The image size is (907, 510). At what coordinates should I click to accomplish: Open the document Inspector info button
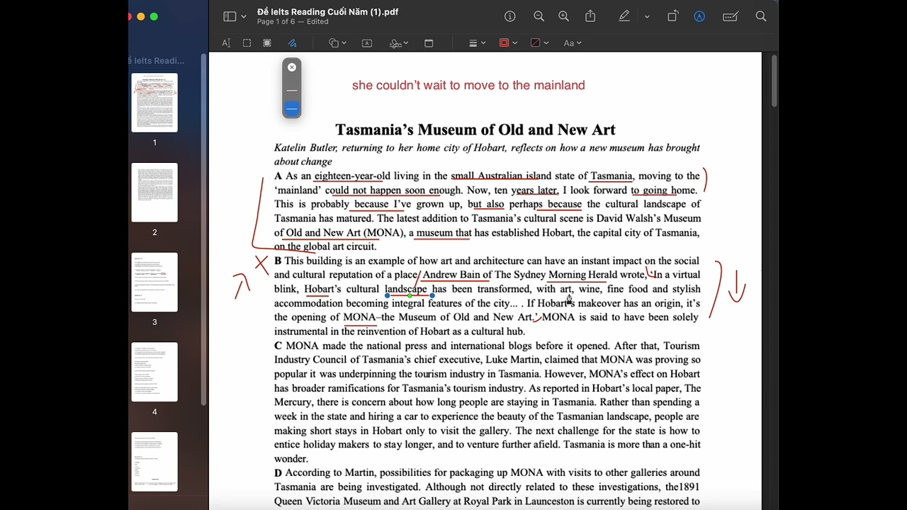point(509,16)
